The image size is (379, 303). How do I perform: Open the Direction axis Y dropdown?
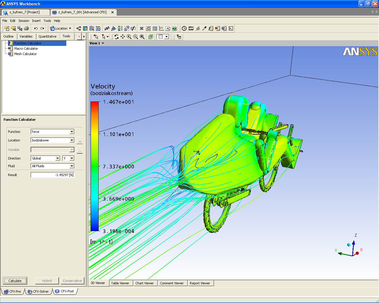coord(72,158)
